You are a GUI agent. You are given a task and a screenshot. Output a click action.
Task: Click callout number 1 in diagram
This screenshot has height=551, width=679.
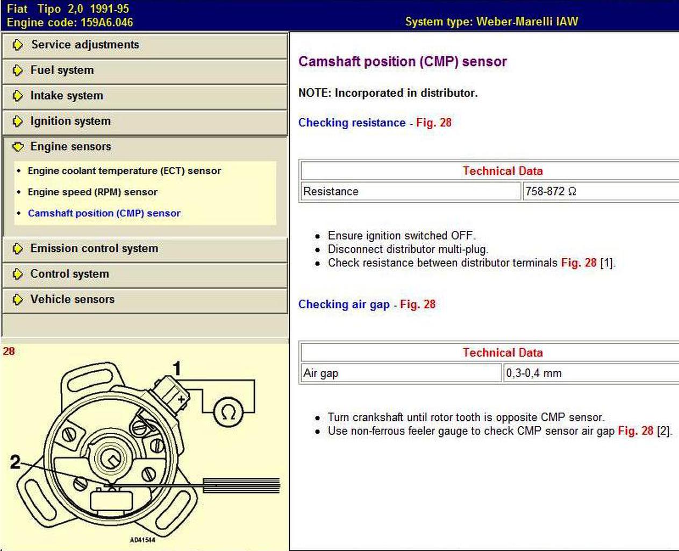click(176, 369)
